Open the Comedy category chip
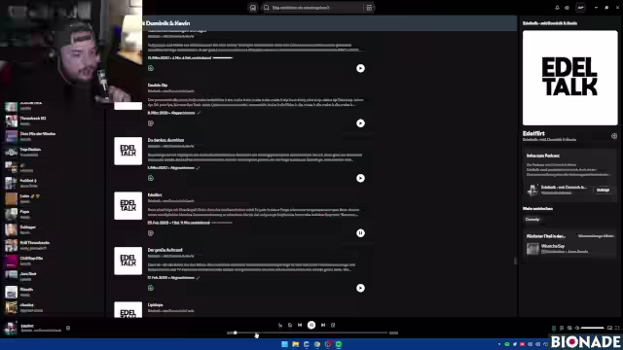Screen dimensions: 623x350 click(x=532, y=220)
